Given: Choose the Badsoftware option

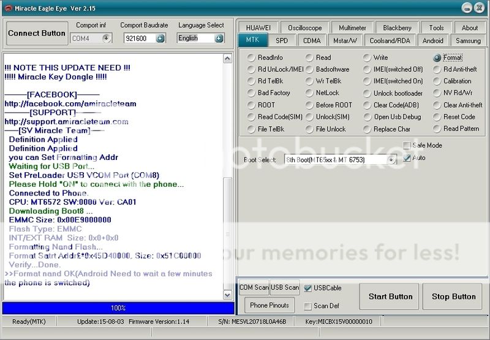Looking at the screenshot, I should tap(327, 69).
